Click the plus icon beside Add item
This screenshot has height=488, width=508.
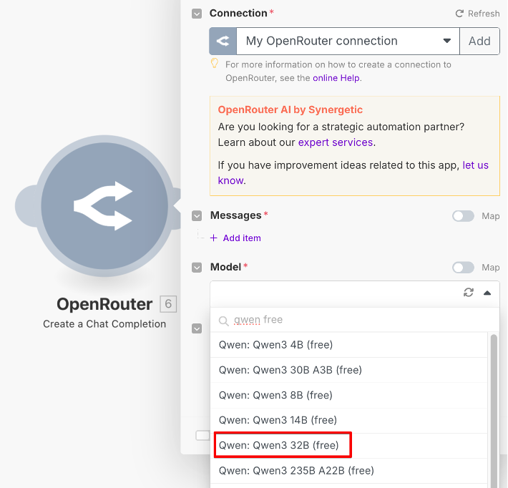point(214,238)
